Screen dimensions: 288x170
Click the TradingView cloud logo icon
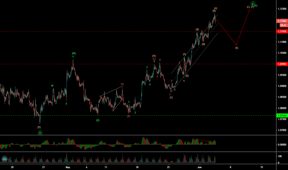click(4, 159)
